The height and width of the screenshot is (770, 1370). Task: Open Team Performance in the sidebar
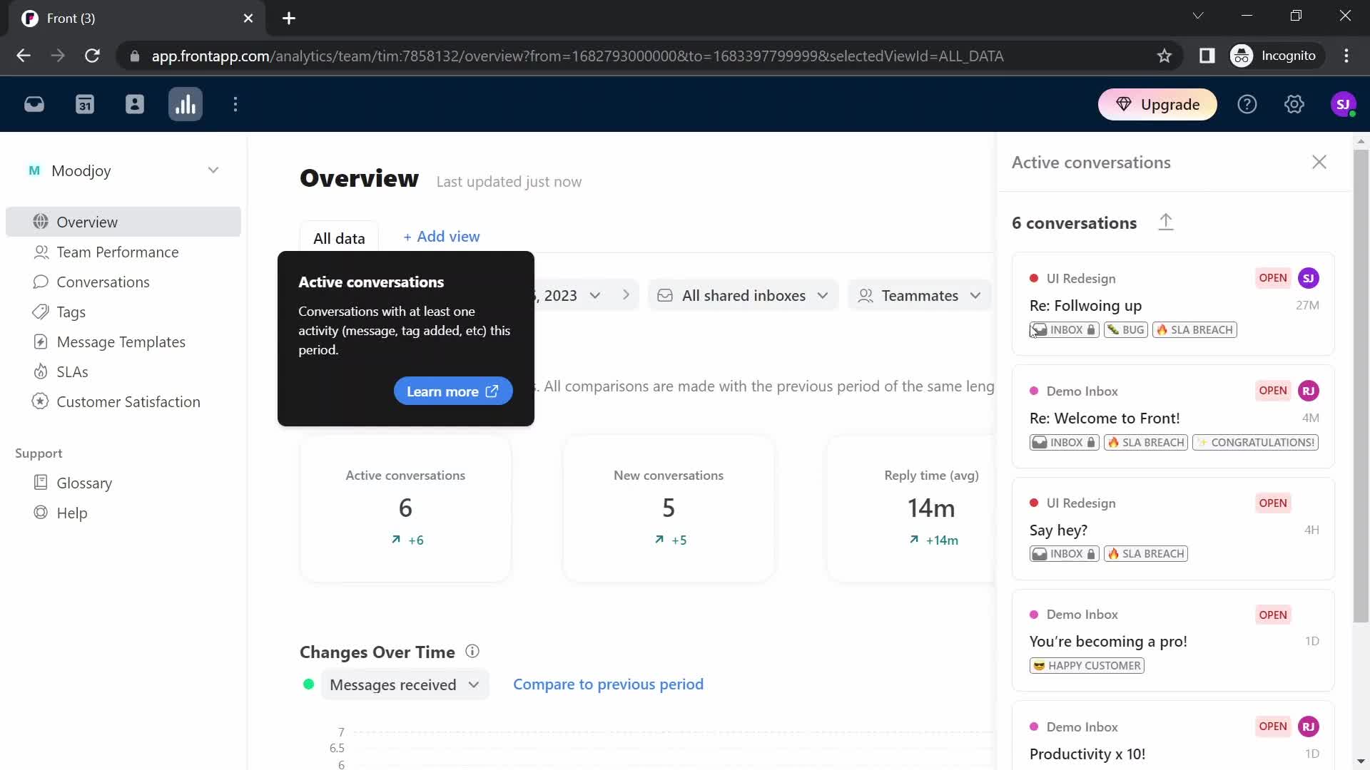pos(118,252)
